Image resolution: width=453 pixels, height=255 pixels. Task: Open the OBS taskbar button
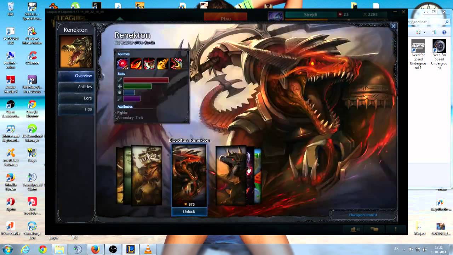pyautogui.click(x=113, y=250)
